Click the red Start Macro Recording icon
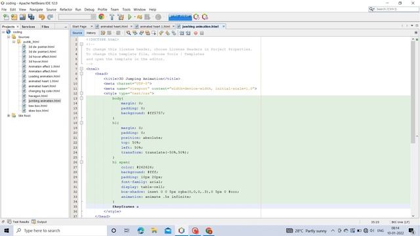Viewport: 420px width, 236px height. click(x=196, y=33)
